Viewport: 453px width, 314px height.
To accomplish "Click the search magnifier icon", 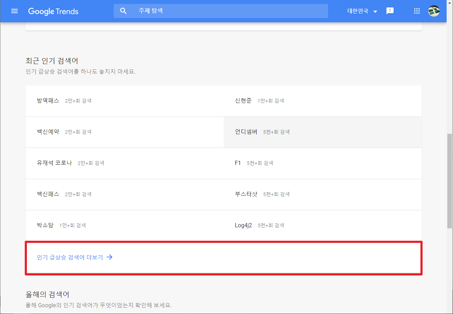I will point(123,11).
